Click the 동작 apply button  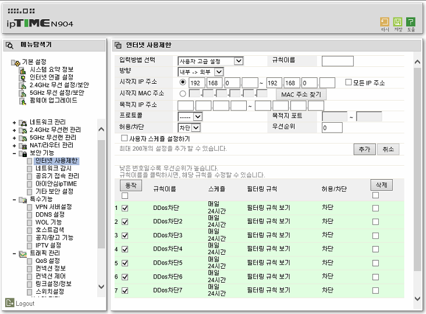click(131, 185)
